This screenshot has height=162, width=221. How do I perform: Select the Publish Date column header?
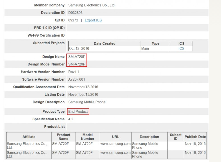(195, 137)
